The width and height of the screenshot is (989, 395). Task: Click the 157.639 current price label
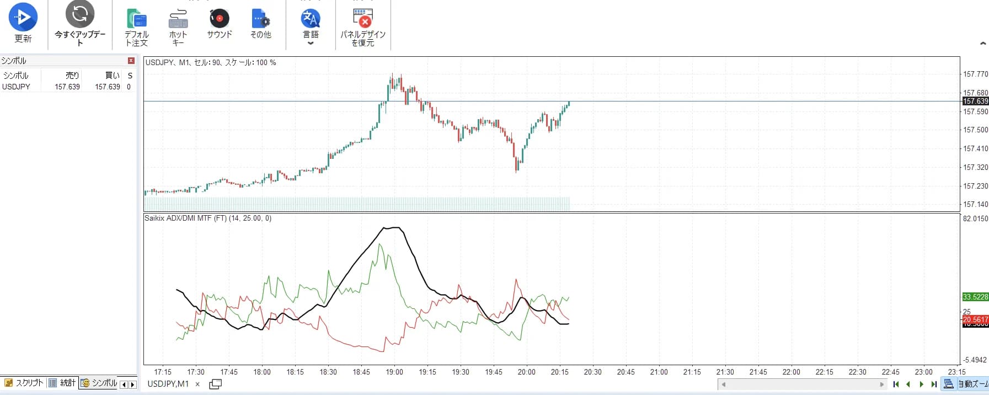[975, 101]
